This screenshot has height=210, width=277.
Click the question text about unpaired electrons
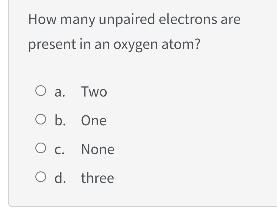coord(134,31)
